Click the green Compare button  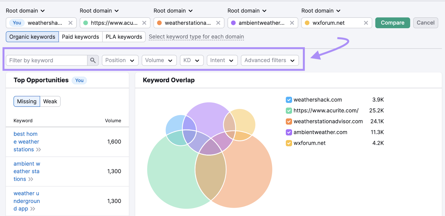point(392,23)
